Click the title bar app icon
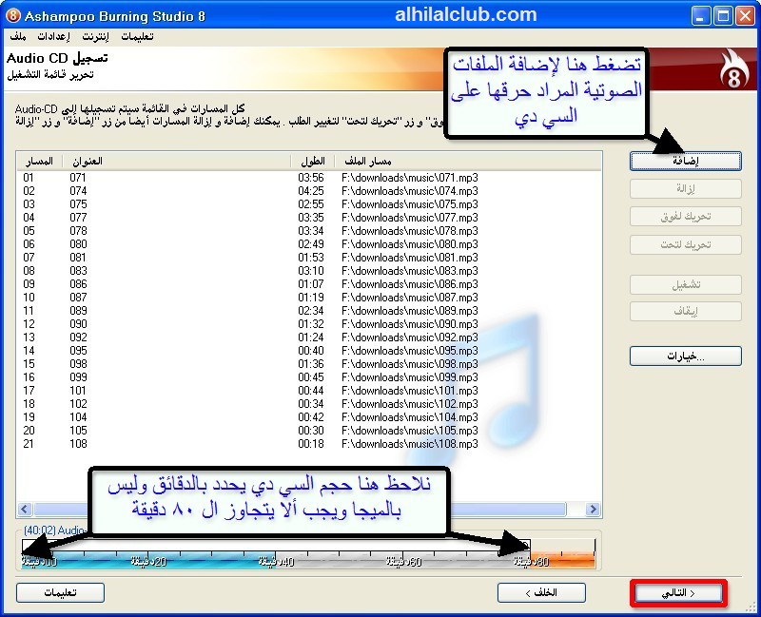Screen dimensions: 761x617 pos(13,13)
